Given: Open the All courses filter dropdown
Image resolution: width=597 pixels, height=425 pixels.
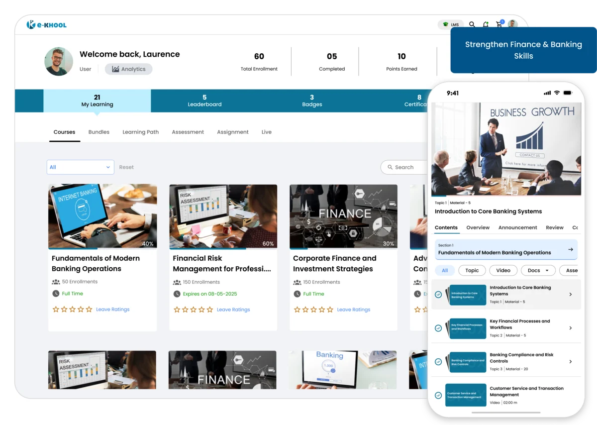Looking at the screenshot, I should (80, 167).
